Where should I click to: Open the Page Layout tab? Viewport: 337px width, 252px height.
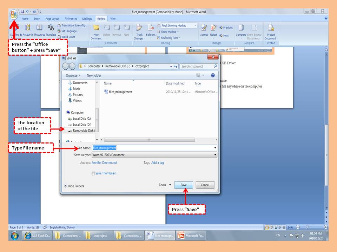pyautogui.click(x=52, y=19)
